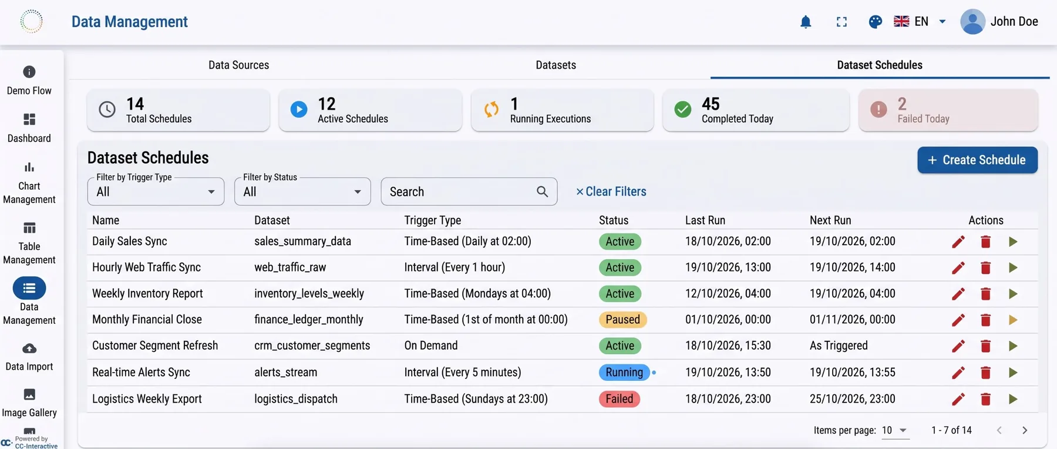Click Paused status of Monthly Financial Close

point(623,320)
